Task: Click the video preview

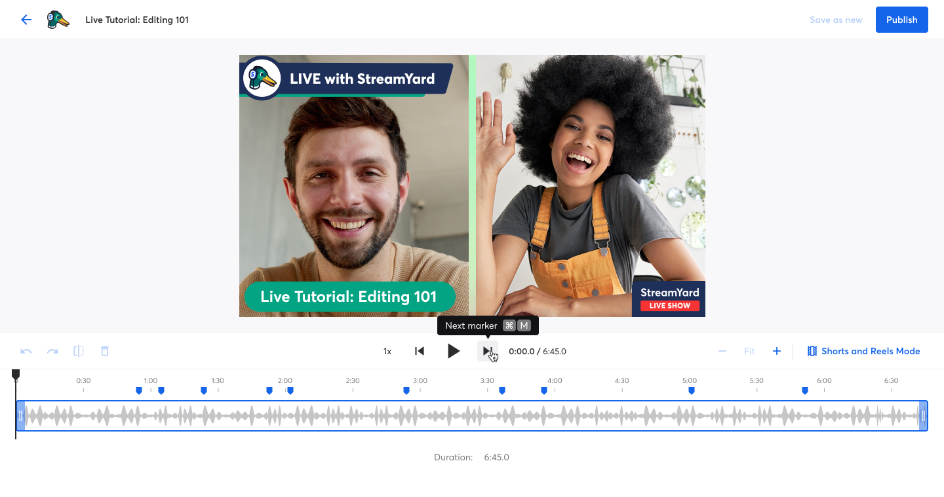Action: 472,186
